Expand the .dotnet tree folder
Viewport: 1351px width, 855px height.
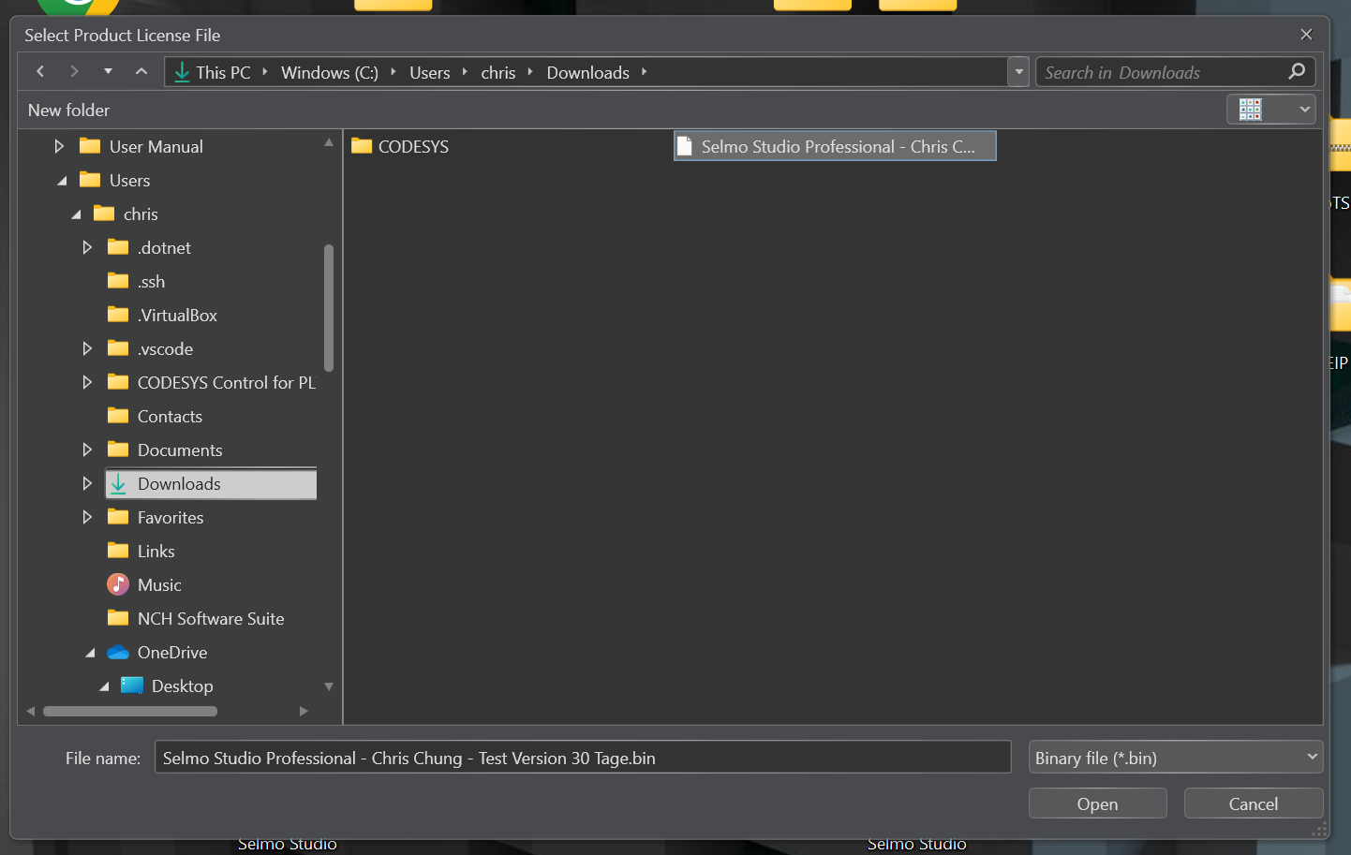click(87, 247)
